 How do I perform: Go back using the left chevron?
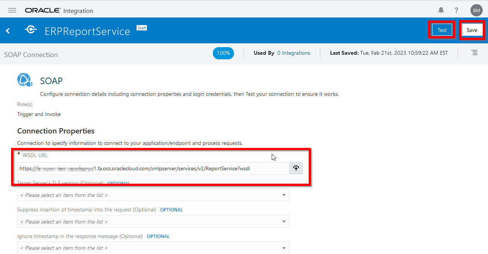8,31
